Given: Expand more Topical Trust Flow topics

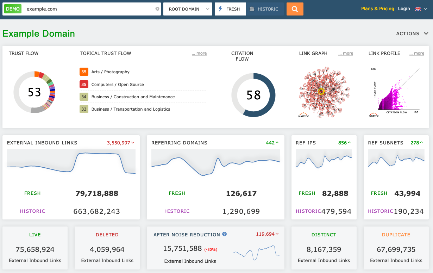Looking at the screenshot, I should coord(199,53).
